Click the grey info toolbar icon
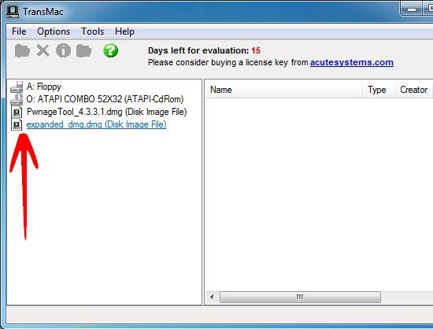 [x=63, y=51]
